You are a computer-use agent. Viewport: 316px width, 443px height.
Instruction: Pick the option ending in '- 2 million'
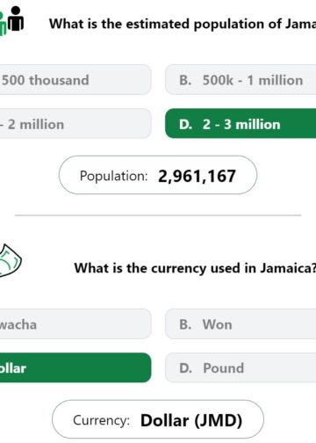(75, 124)
